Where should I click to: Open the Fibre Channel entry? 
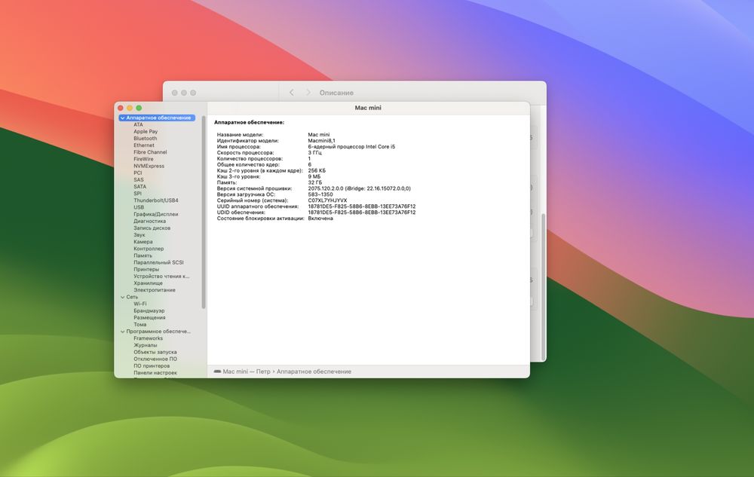(150, 152)
